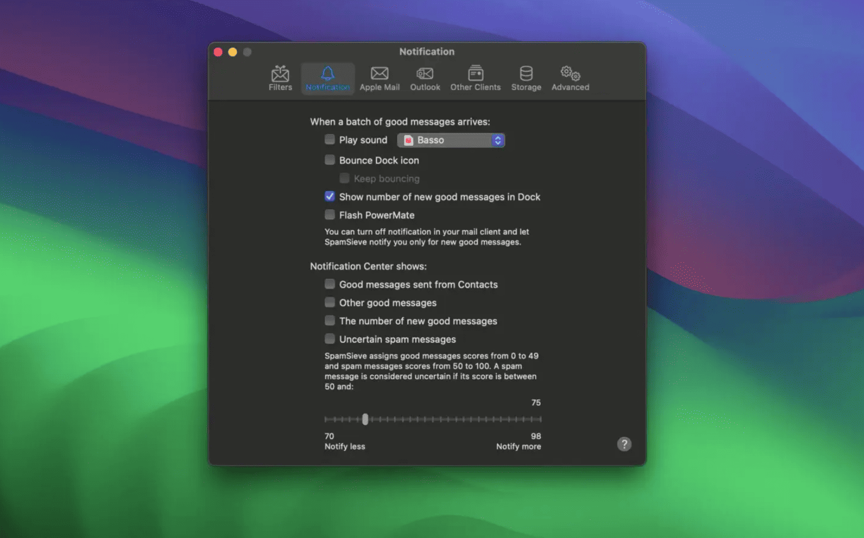Check The number of new good messages
This screenshot has height=538, width=864.
tap(330, 320)
